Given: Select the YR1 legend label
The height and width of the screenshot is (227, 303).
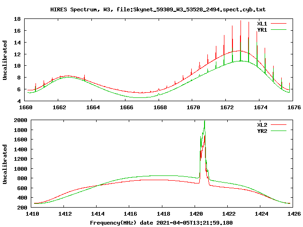Looking at the screenshot, I should 262,30.
